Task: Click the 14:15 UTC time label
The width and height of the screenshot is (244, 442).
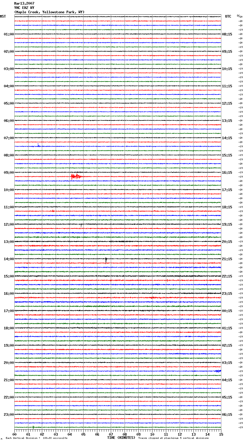Action: [x=227, y=138]
